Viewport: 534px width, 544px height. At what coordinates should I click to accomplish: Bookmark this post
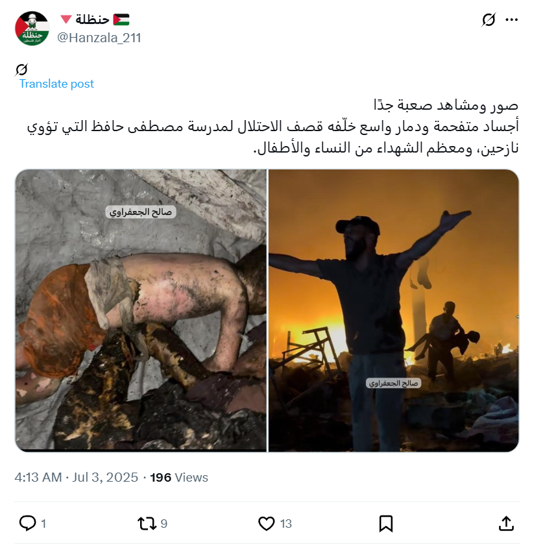[x=385, y=523]
